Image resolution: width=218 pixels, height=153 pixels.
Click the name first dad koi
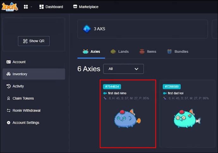(x=176, y=93)
